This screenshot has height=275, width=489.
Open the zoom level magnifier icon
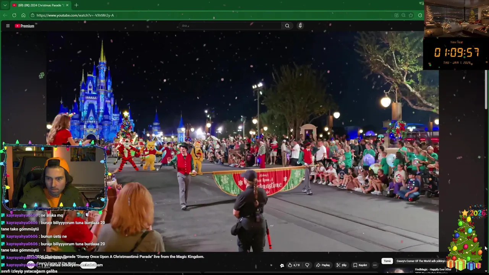point(403,15)
